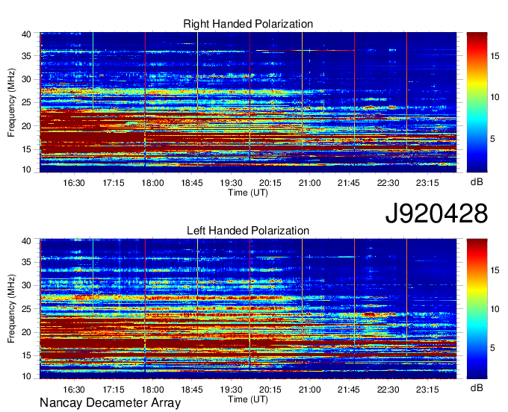Click 21:45 tick on Right Handed time axis
This screenshot has height=412, width=508.
tap(349, 183)
